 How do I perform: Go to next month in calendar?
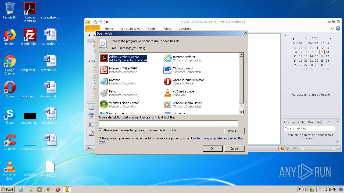click(x=330, y=39)
